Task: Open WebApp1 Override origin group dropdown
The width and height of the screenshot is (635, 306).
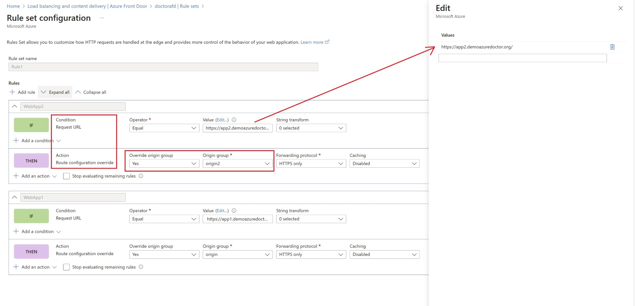Action: (164, 255)
